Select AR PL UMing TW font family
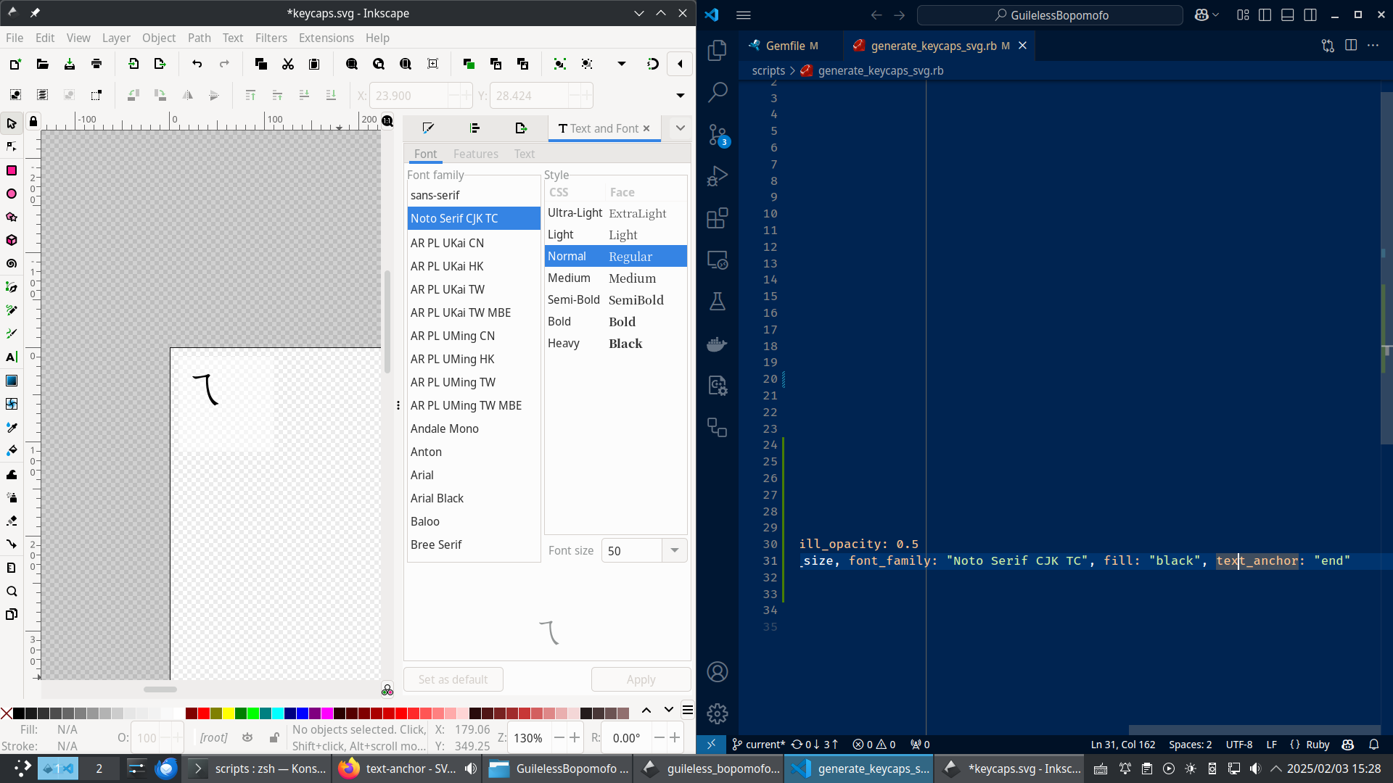Screen dimensions: 1393x783 tap(474, 382)
